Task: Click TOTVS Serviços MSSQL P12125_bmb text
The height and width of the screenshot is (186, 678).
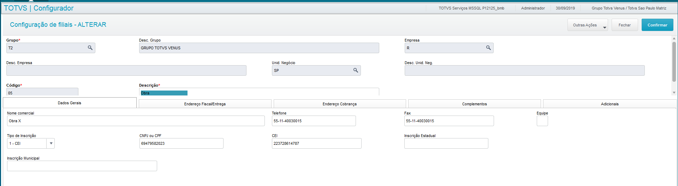Action: point(471,8)
